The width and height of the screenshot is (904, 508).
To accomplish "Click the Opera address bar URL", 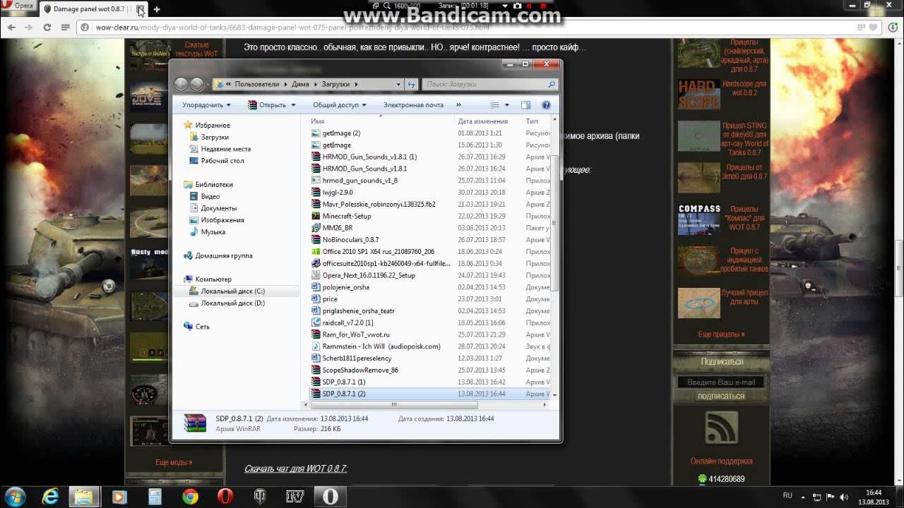I will point(292,28).
